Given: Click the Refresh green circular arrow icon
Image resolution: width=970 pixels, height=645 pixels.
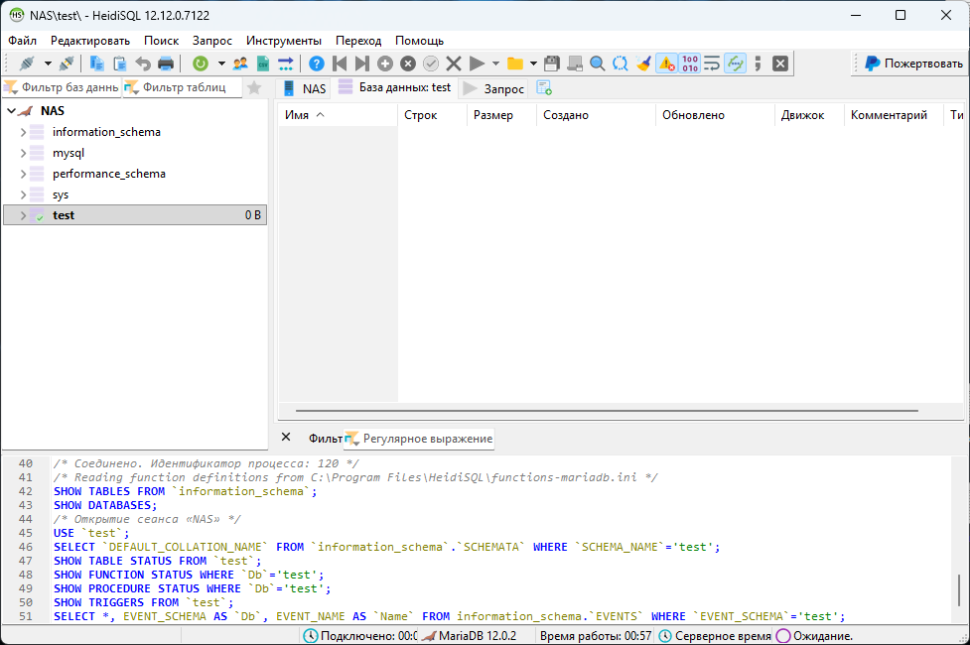Looking at the screenshot, I should pyautogui.click(x=201, y=64).
